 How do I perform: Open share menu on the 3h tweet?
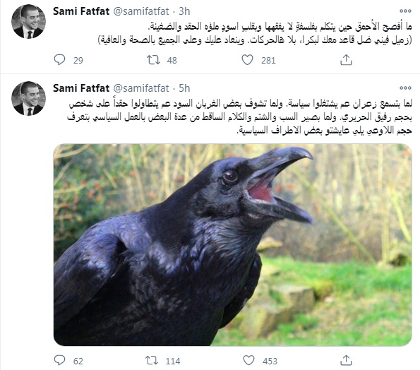[346, 60]
